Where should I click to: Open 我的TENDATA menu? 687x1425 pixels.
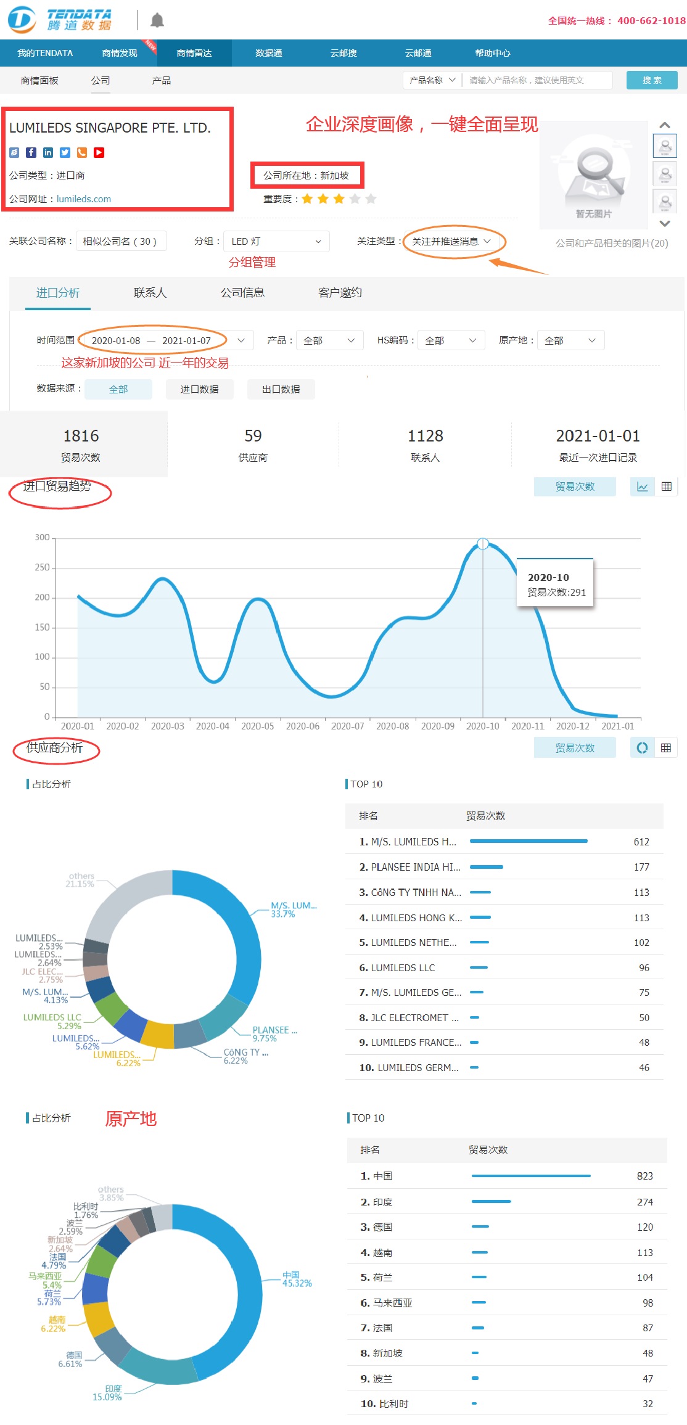pos(45,53)
